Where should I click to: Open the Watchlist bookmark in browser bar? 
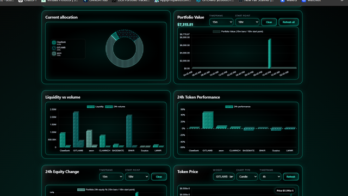click(312, 1)
